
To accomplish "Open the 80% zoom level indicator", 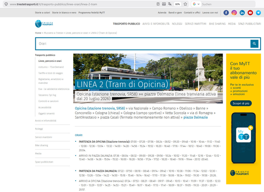I will pyautogui.click(x=178, y=4).
